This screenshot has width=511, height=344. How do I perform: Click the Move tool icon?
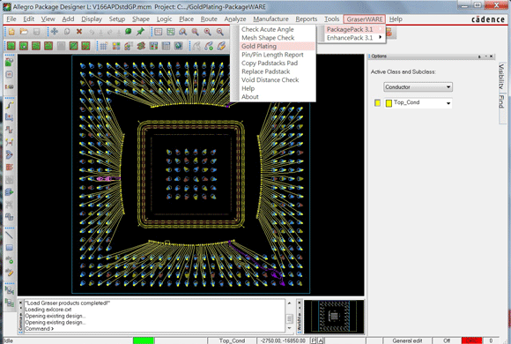pyautogui.click(x=55, y=32)
